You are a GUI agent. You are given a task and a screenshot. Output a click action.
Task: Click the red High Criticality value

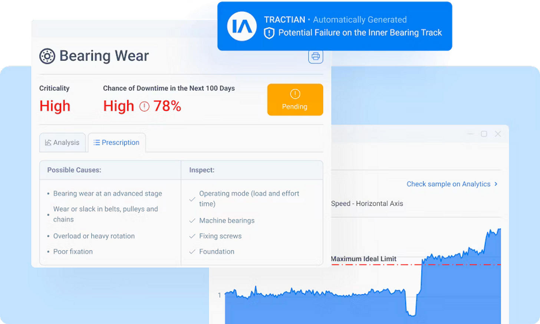click(x=55, y=106)
